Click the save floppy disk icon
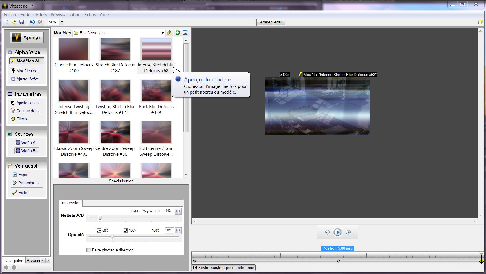This screenshot has height=274, width=486. click(x=21, y=22)
